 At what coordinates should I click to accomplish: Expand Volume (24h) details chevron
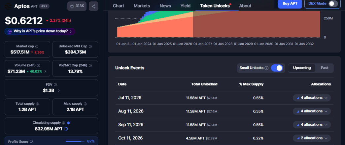click(45, 71)
